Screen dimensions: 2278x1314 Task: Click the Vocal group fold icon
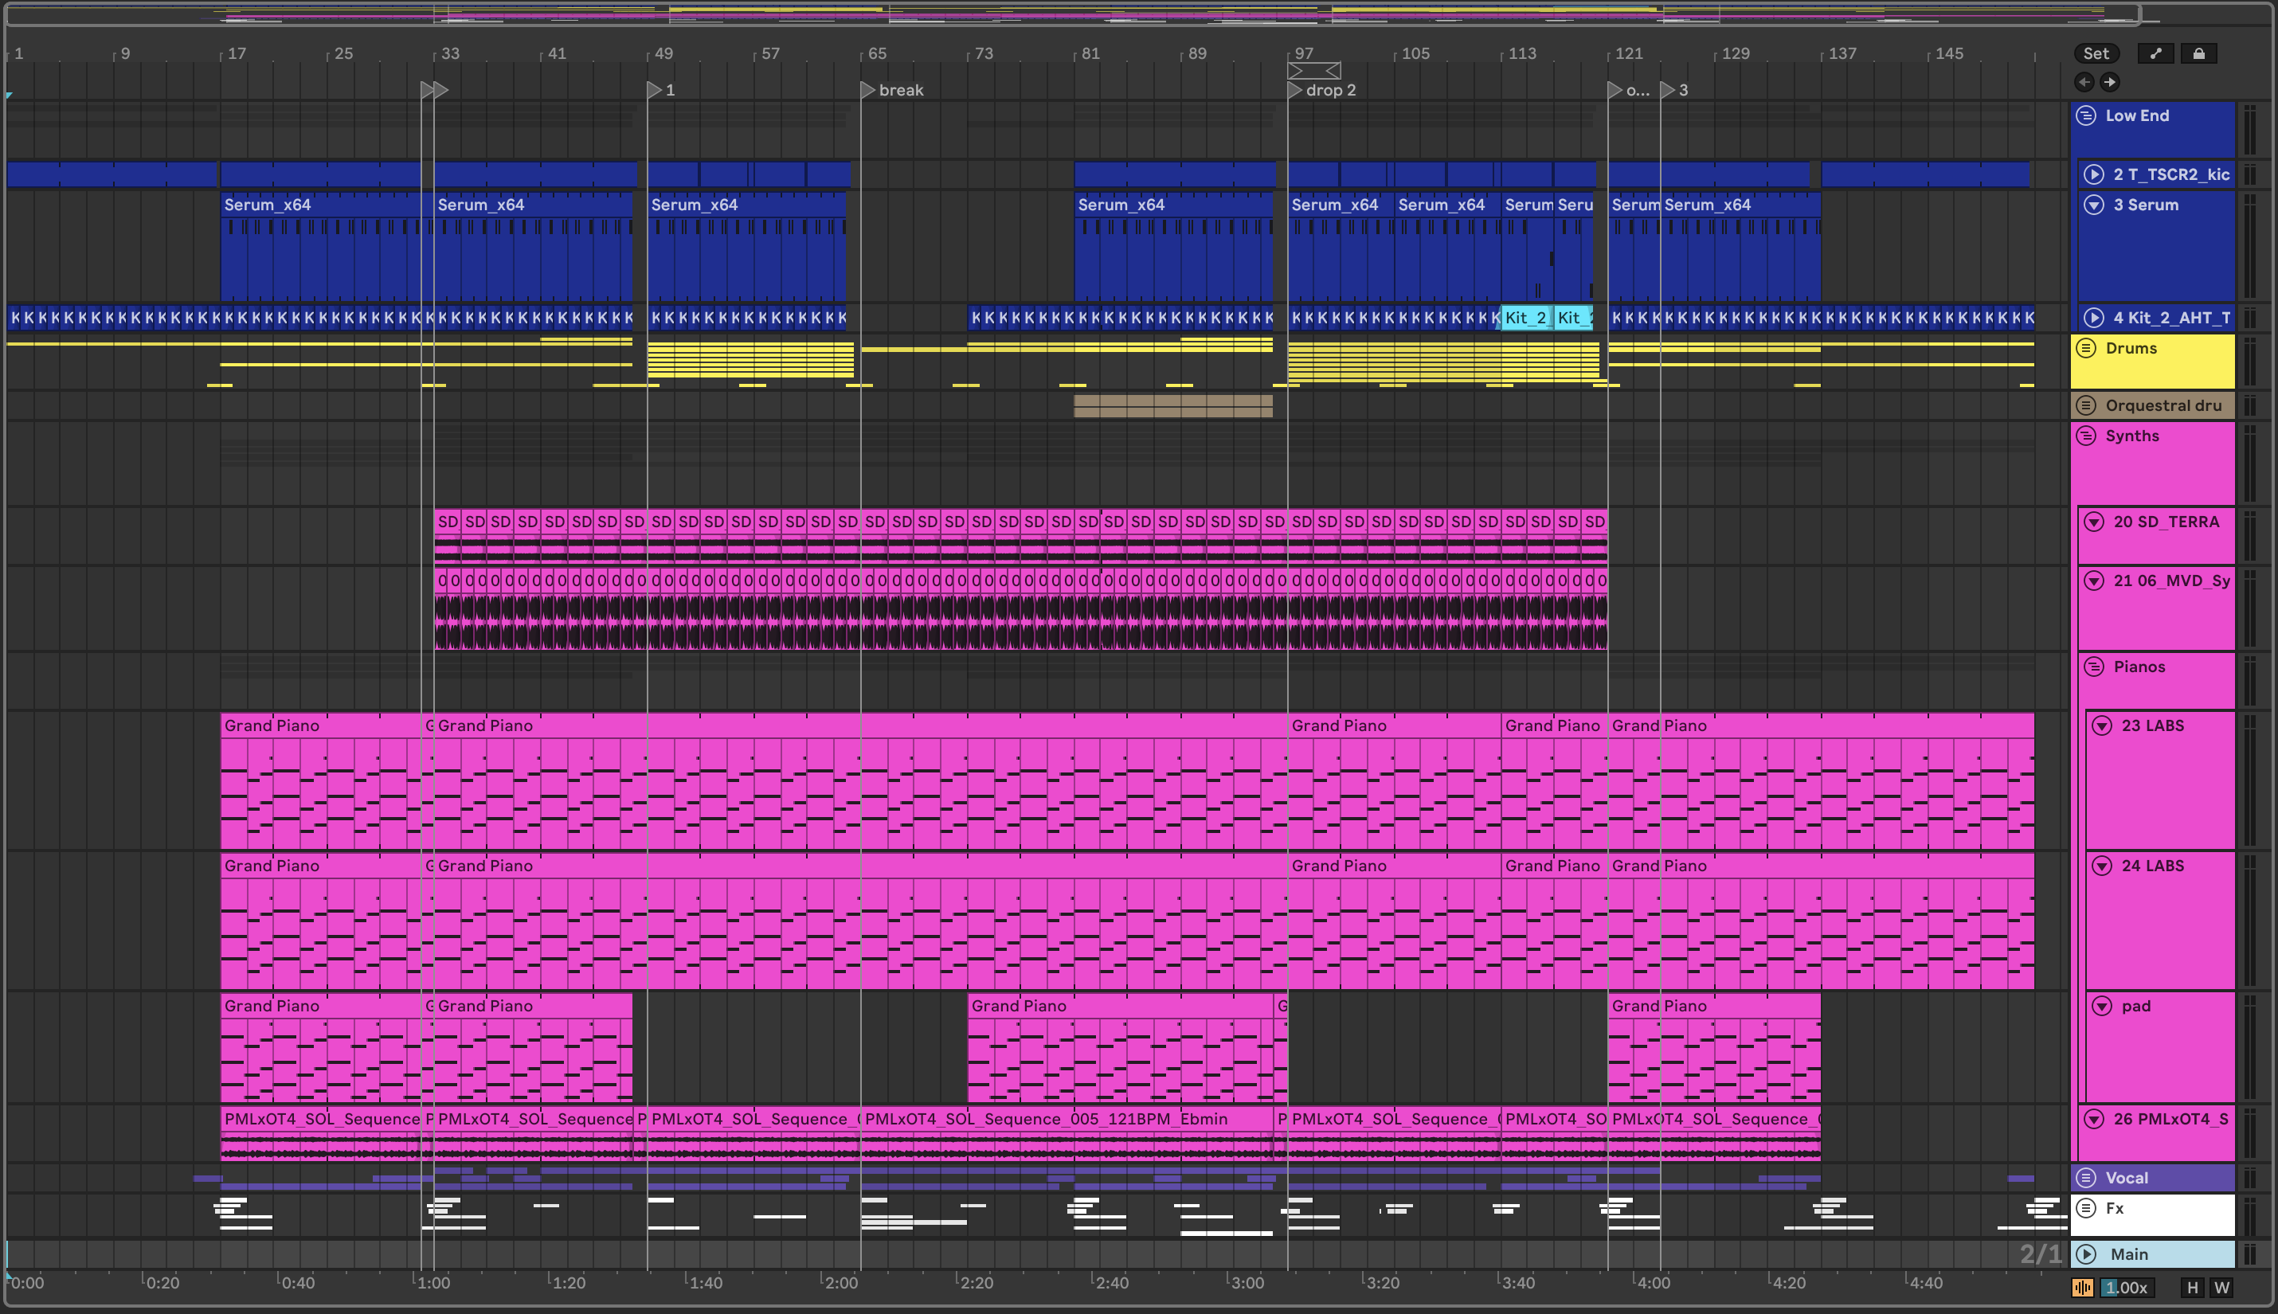click(2086, 1178)
